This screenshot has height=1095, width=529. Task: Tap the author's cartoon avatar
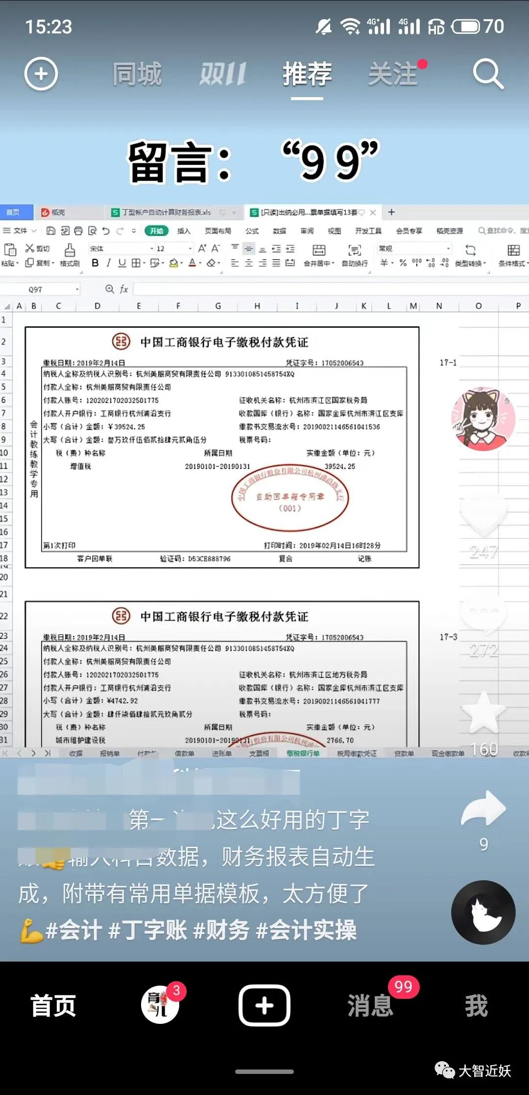[x=483, y=419]
